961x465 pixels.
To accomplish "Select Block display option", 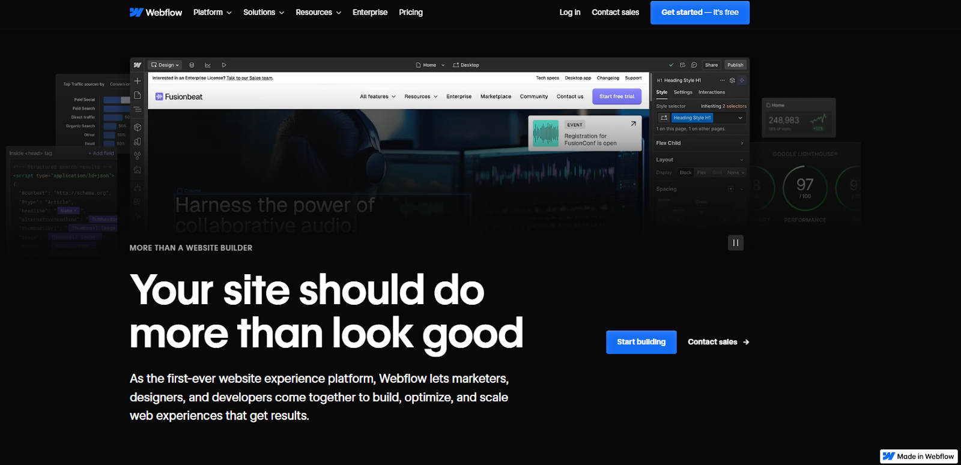I will point(685,173).
